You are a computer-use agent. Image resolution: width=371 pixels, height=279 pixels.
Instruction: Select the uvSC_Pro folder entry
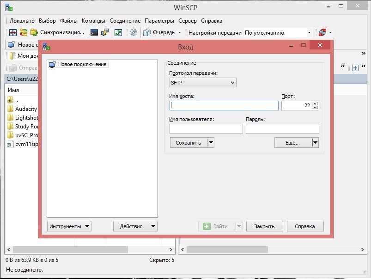[x=23, y=135]
